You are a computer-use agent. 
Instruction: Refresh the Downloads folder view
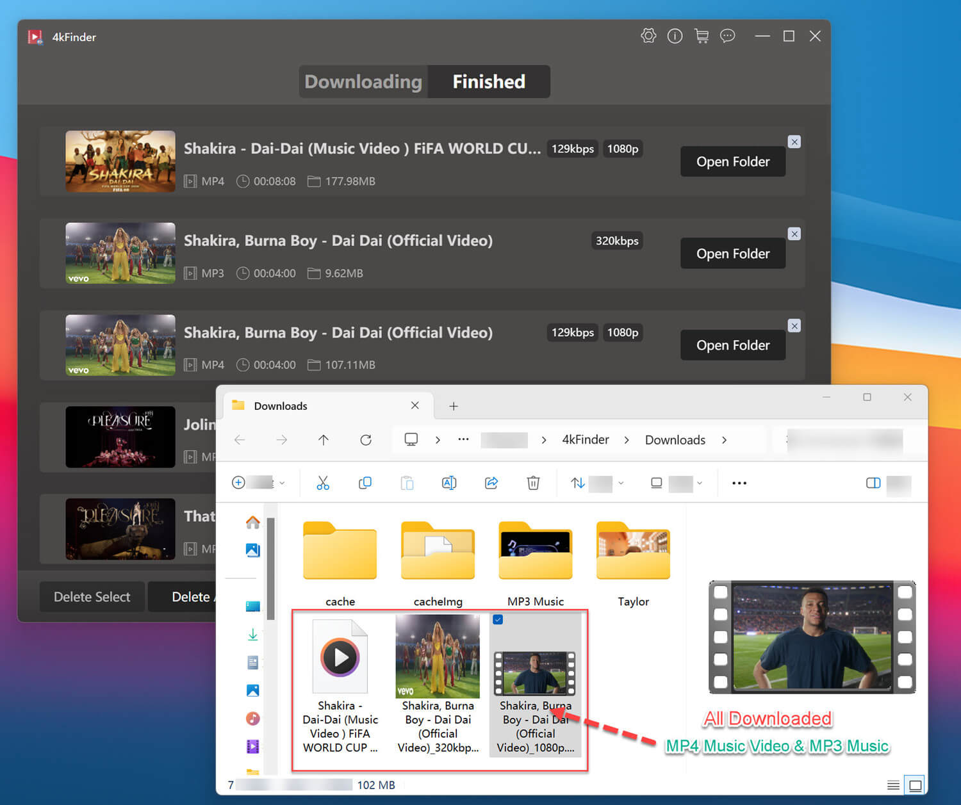click(366, 440)
